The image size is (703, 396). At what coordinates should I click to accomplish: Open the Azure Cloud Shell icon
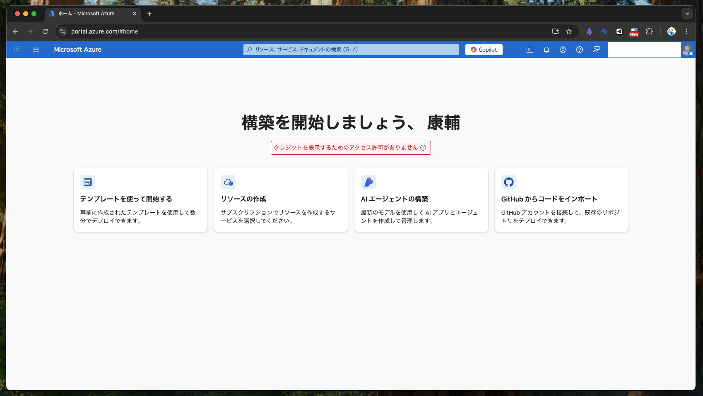click(530, 50)
